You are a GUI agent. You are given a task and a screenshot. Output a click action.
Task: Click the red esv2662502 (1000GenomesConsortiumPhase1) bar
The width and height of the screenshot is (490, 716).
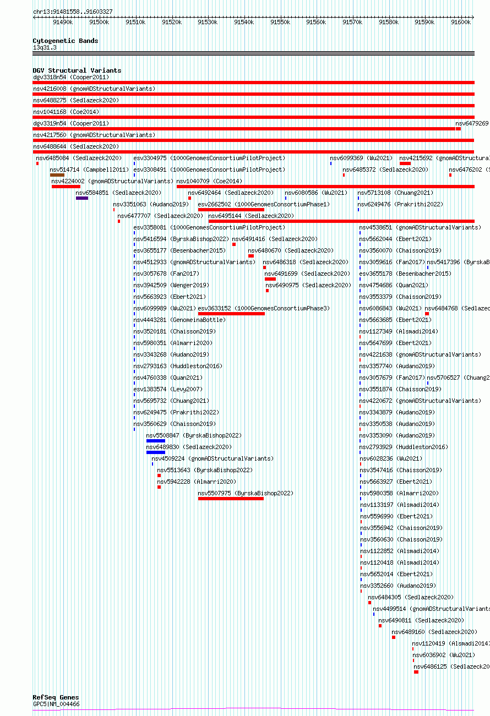pos(231,210)
